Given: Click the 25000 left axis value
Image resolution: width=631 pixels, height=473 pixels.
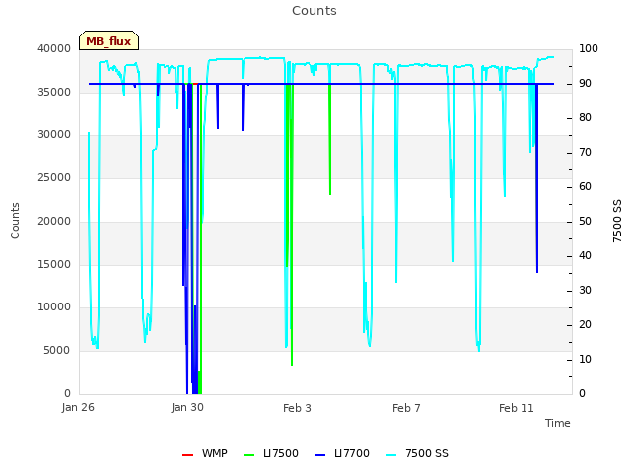Looking at the screenshot, I should pos(54,177).
